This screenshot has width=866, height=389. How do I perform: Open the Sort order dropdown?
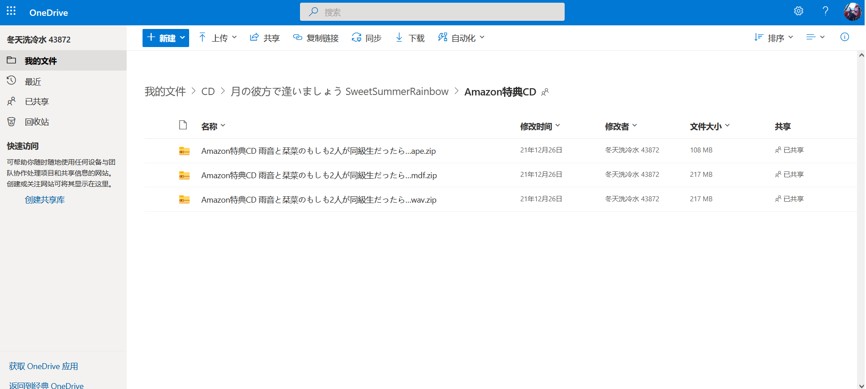(x=774, y=38)
